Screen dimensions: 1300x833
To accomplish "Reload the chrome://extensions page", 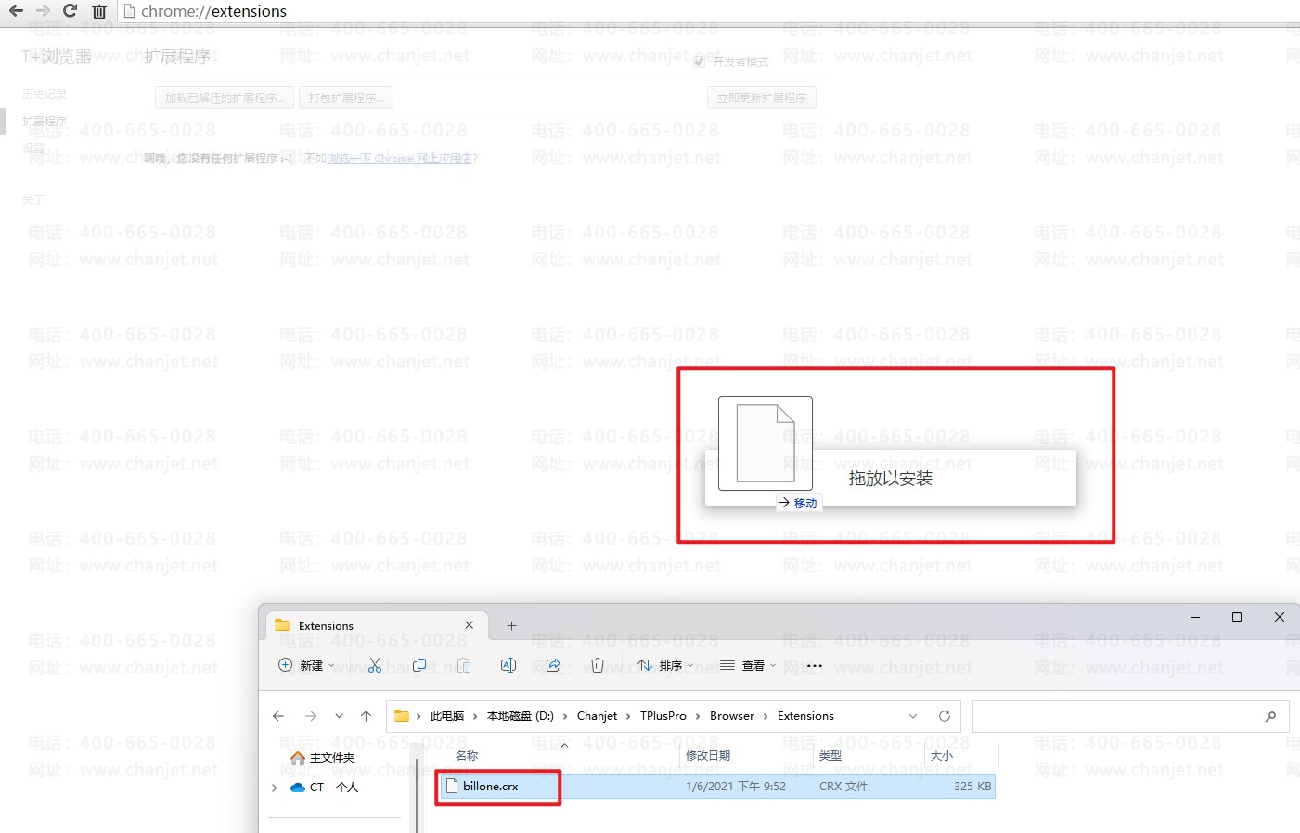I will point(70,11).
